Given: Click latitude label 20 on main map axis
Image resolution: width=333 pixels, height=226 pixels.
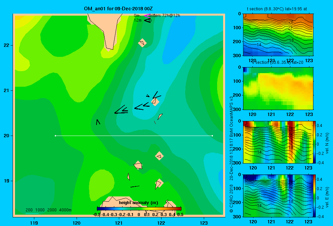Looking at the screenshot, I should (x=6, y=136).
